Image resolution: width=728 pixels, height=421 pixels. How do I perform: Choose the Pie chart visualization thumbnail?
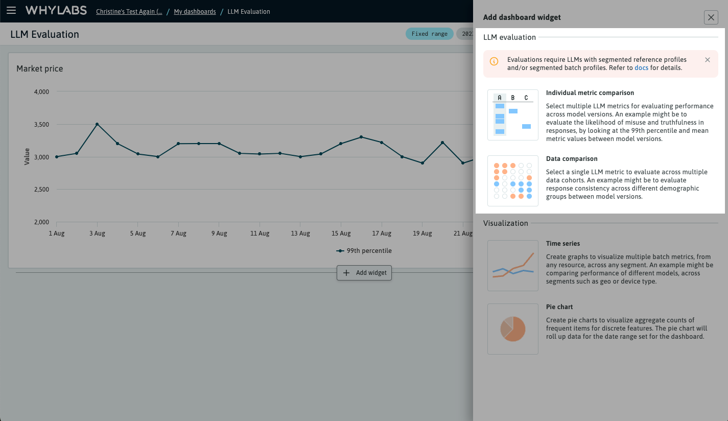click(x=512, y=329)
